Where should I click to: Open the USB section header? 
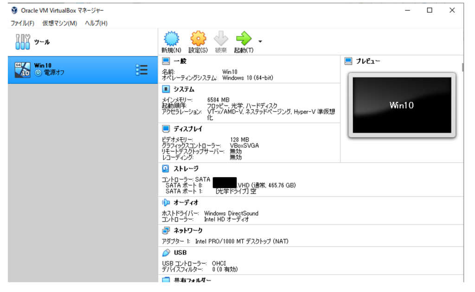click(180, 253)
